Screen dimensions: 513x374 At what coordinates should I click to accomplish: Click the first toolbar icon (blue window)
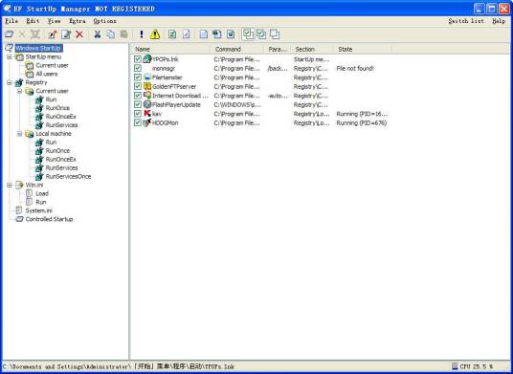tap(9, 34)
